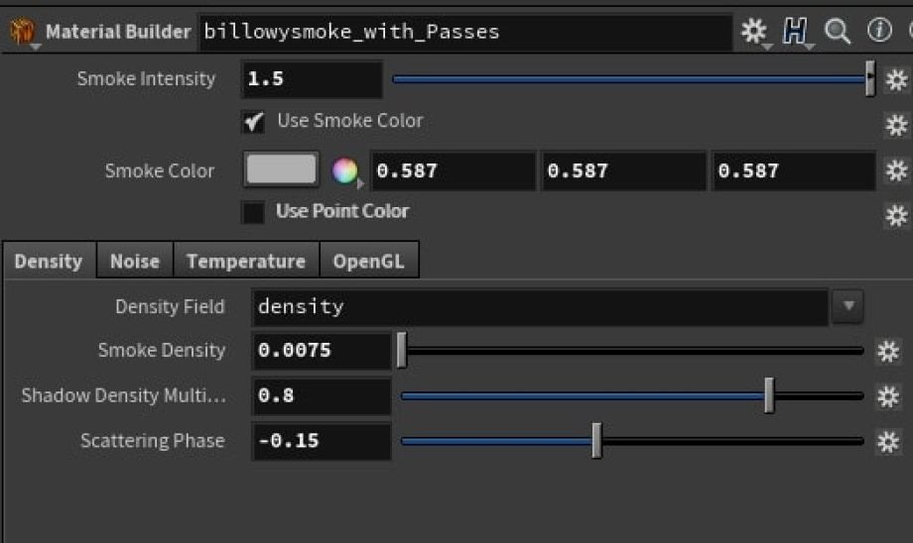
Task: Click gear icon beside Smoke Density slider
Action: coord(888,351)
